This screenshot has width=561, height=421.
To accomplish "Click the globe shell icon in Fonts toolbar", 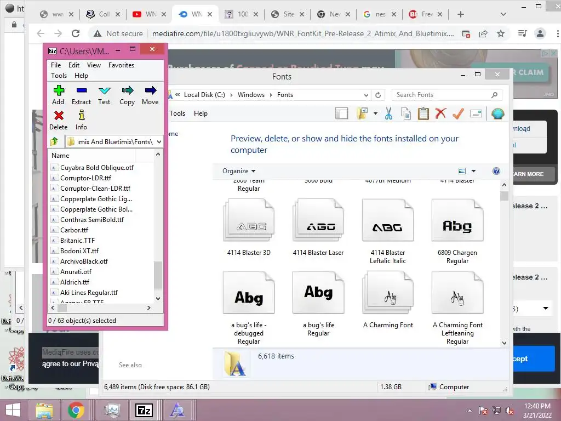I will [497, 113].
